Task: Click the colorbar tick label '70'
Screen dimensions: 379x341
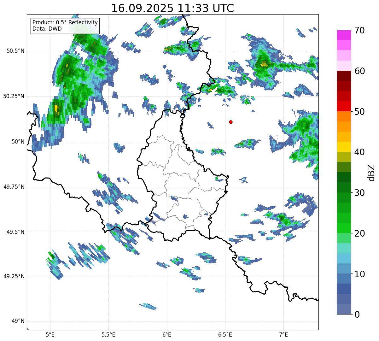Action: point(359,30)
